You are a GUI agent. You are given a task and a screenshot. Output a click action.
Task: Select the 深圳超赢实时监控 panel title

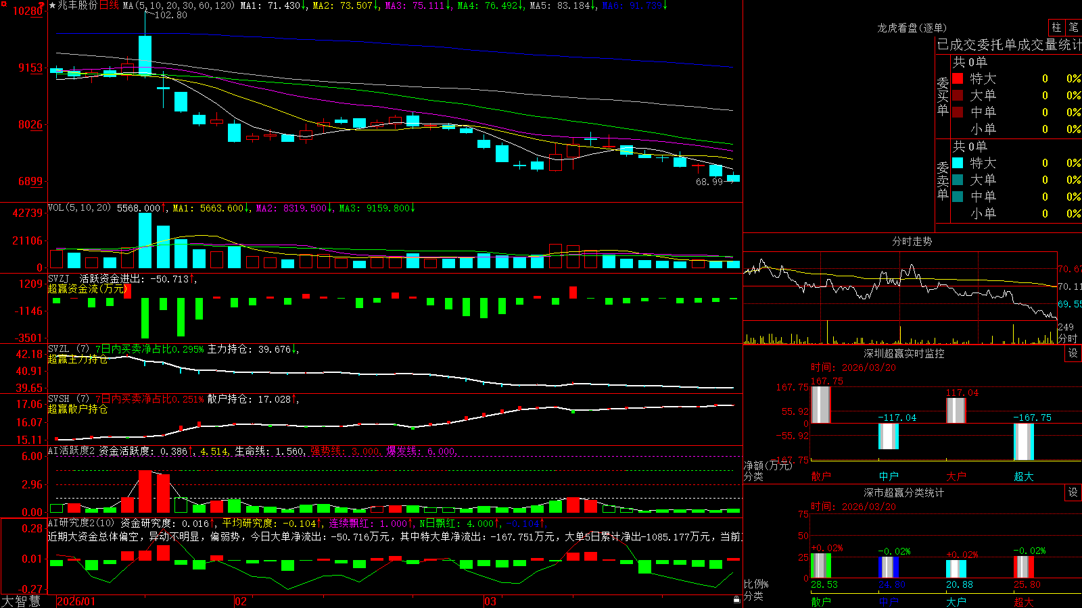click(x=903, y=353)
